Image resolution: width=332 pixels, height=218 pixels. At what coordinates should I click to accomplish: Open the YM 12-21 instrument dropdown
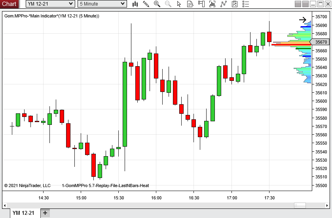pyautogui.click(x=50, y=4)
